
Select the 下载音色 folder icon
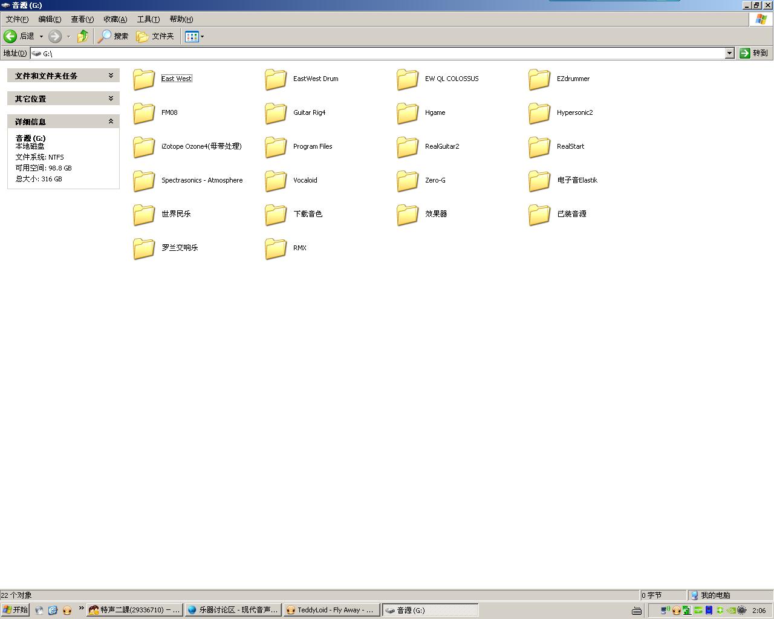click(x=276, y=214)
